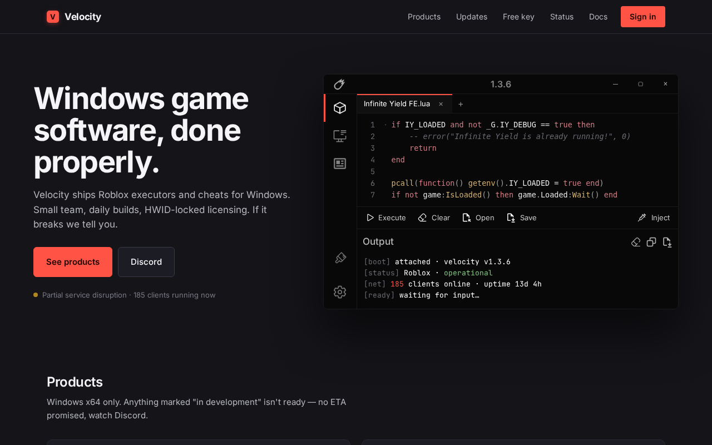Click the paint brush theme icon in the sidebar
The width and height of the screenshot is (712, 445).
tap(340, 258)
